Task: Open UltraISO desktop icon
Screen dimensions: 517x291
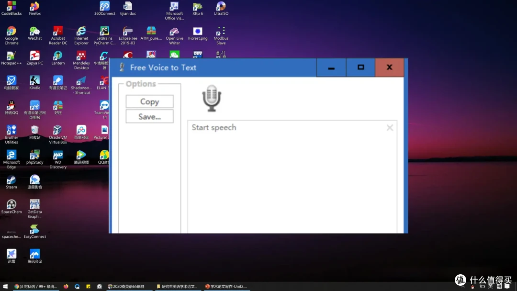Action: pos(221,8)
